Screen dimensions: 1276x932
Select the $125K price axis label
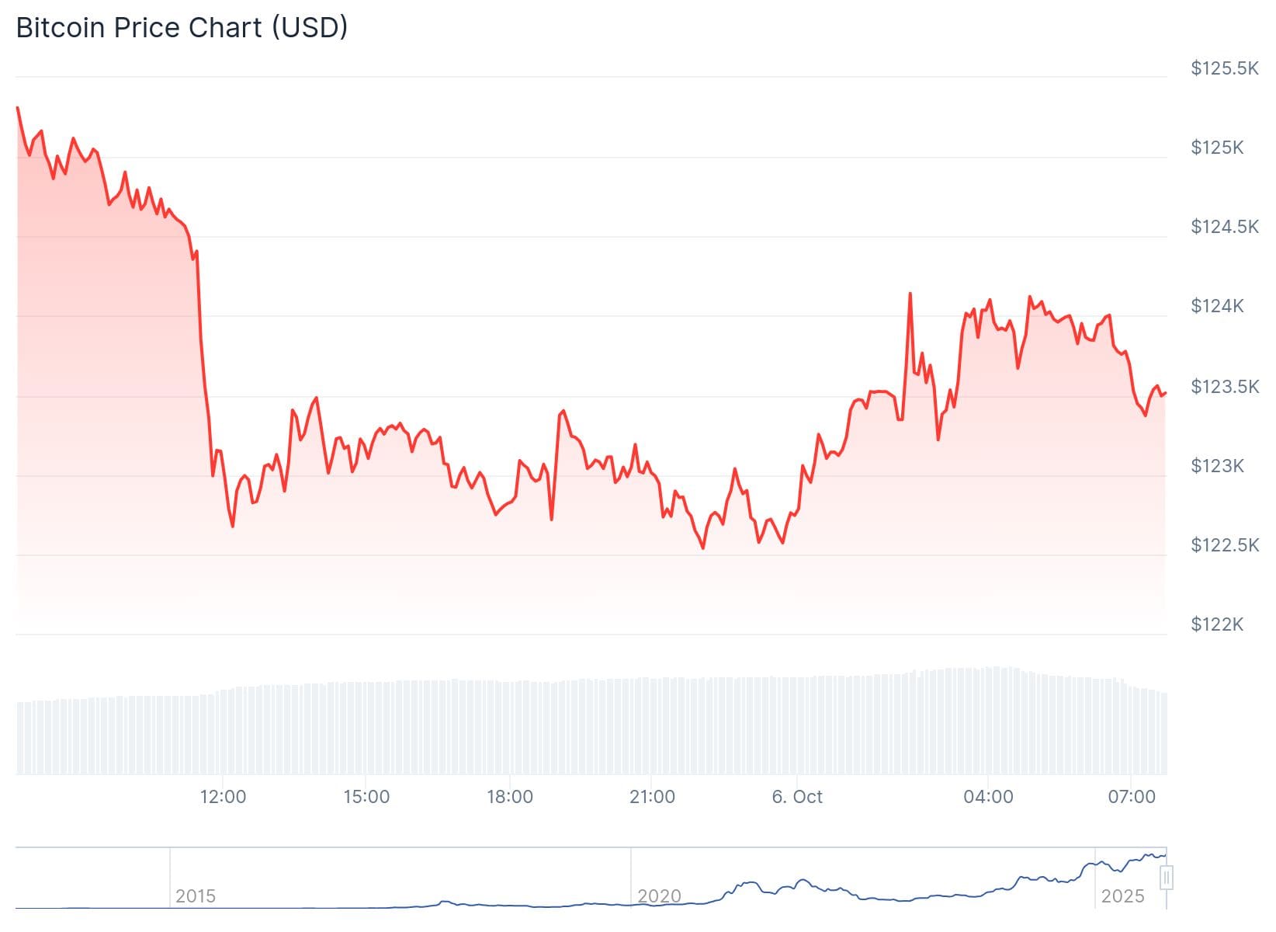coord(1216,148)
